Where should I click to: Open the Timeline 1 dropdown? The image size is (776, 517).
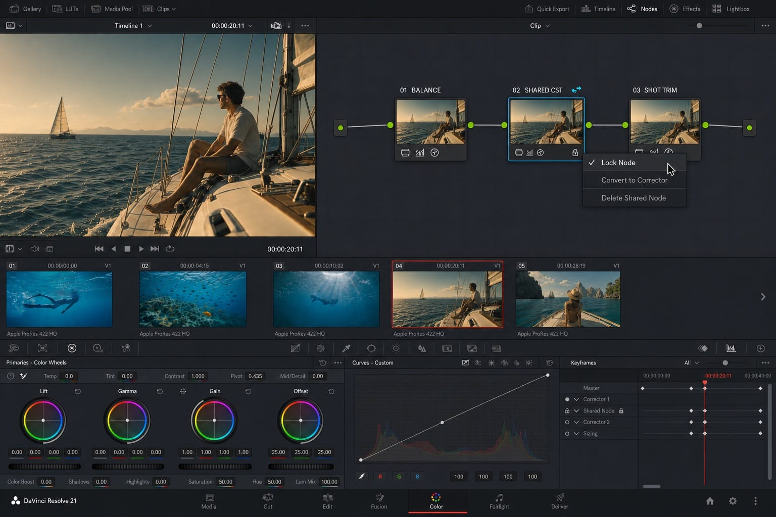pos(133,25)
